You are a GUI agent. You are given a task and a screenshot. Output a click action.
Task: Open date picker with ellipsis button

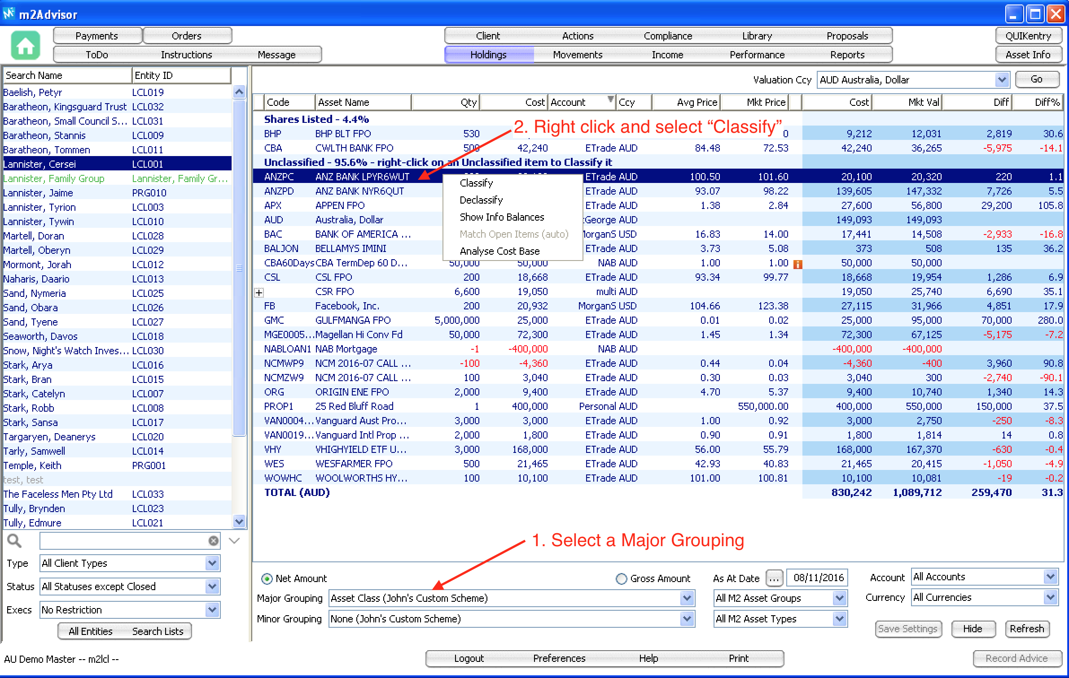pos(774,578)
